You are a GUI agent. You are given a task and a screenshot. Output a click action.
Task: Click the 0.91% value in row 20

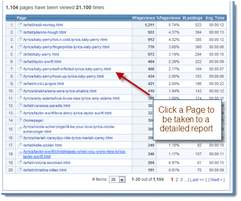[174, 170]
